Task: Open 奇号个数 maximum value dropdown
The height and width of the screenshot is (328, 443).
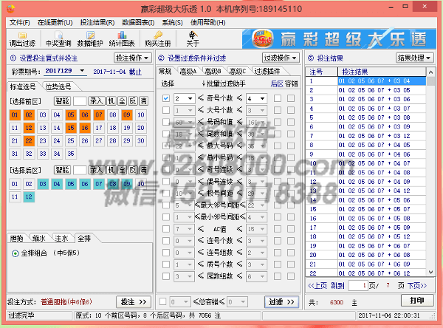Action: [263, 98]
